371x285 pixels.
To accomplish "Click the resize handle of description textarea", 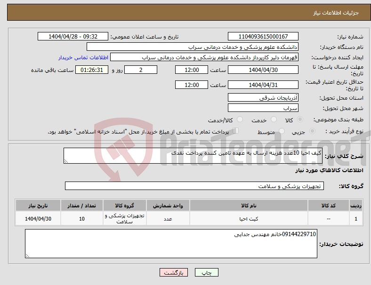I will [x=66, y=161].
